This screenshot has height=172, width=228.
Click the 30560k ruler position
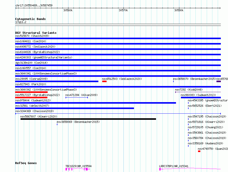pos(68,10)
